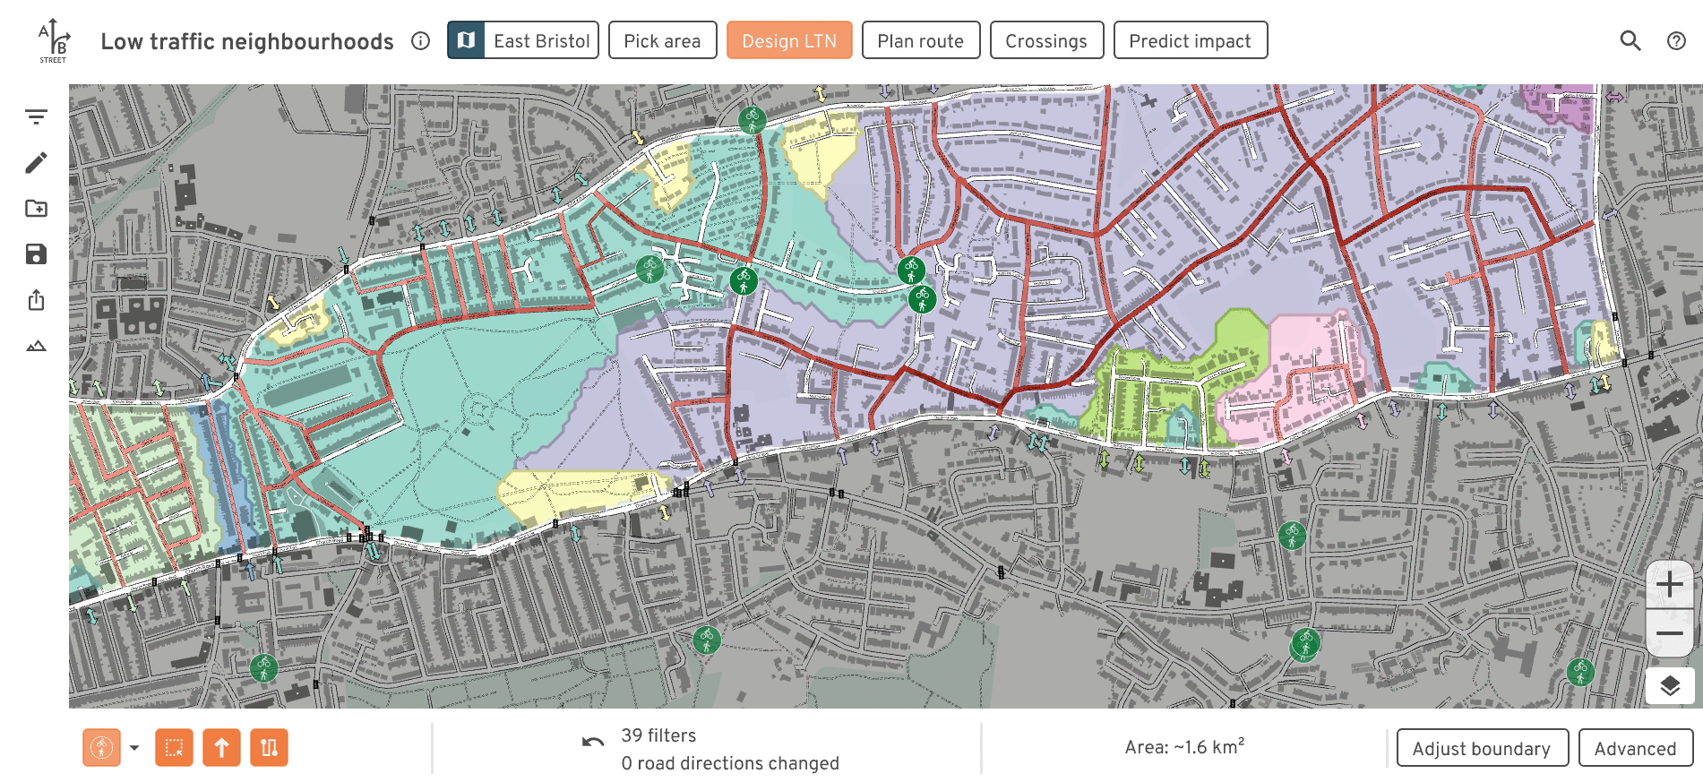Select the shortcut route tool icon
Screen dimensions: 1703x782
269,747
